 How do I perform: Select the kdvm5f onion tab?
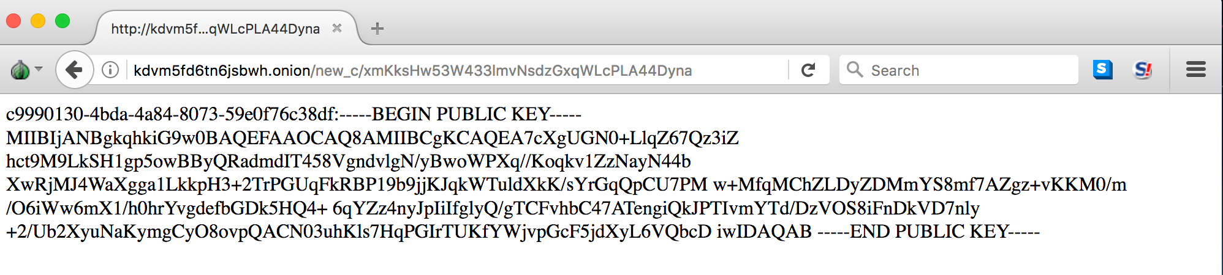coord(214,29)
